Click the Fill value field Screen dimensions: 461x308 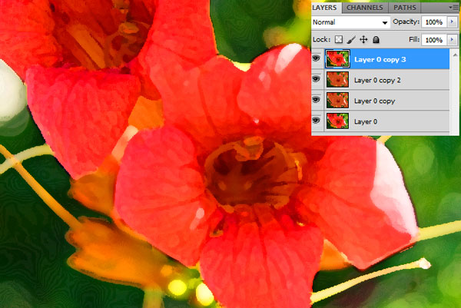coord(434,40)
